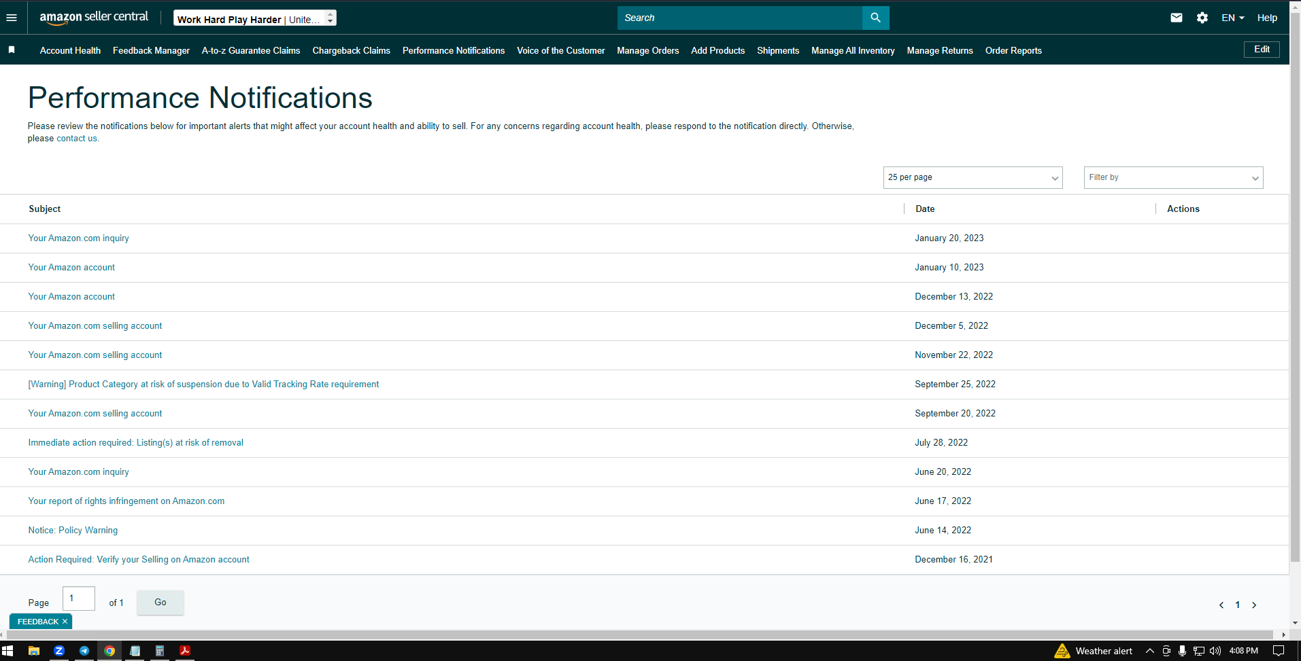
Task: Open Performance Notifications menu item
Action: coord(454,50)
